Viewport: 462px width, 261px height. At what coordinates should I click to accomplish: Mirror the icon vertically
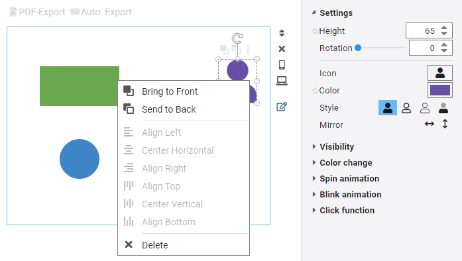pyautogui.click(x=445, y=124)
